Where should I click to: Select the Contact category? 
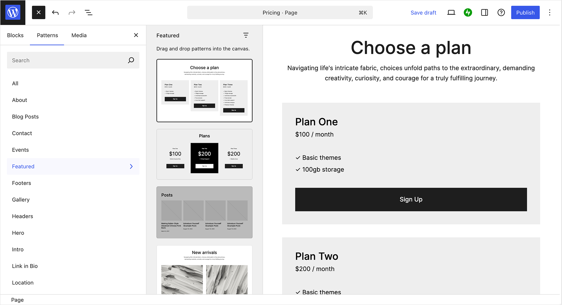click(x=73, y=133)
